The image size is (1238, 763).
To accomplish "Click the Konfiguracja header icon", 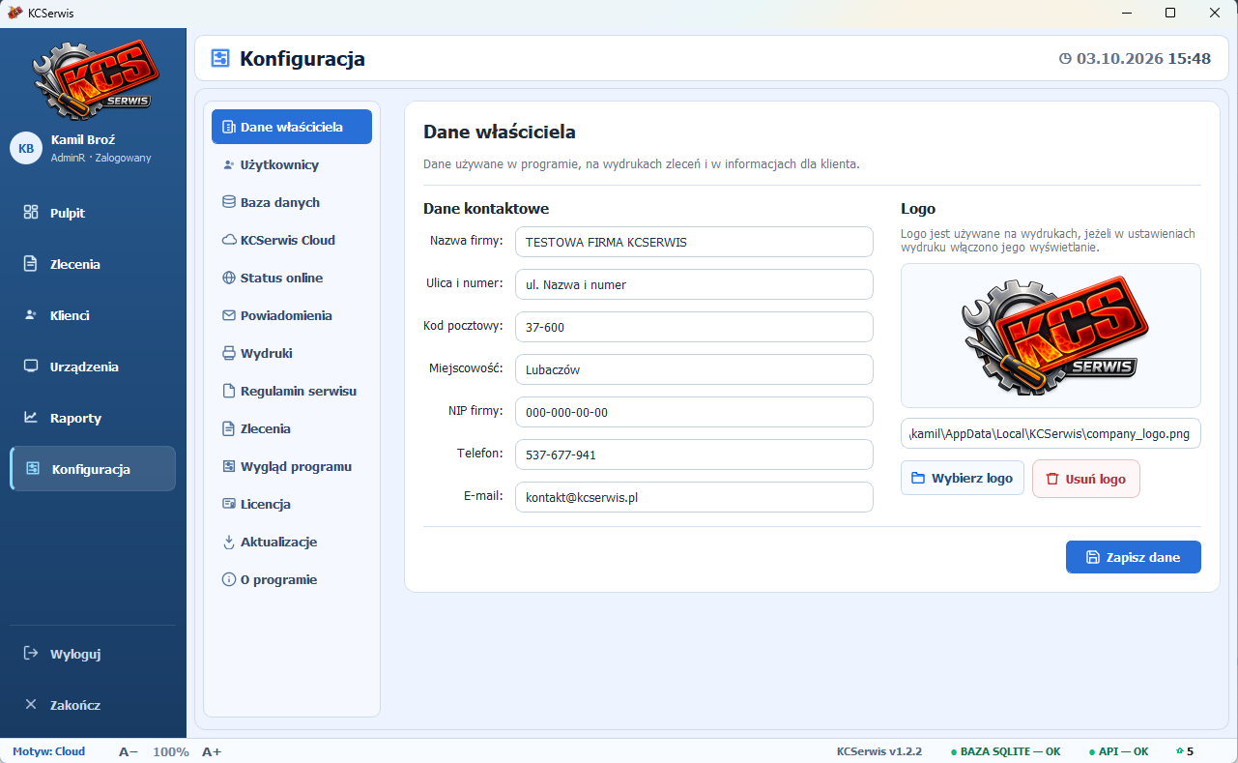I will tap(220, 59).
